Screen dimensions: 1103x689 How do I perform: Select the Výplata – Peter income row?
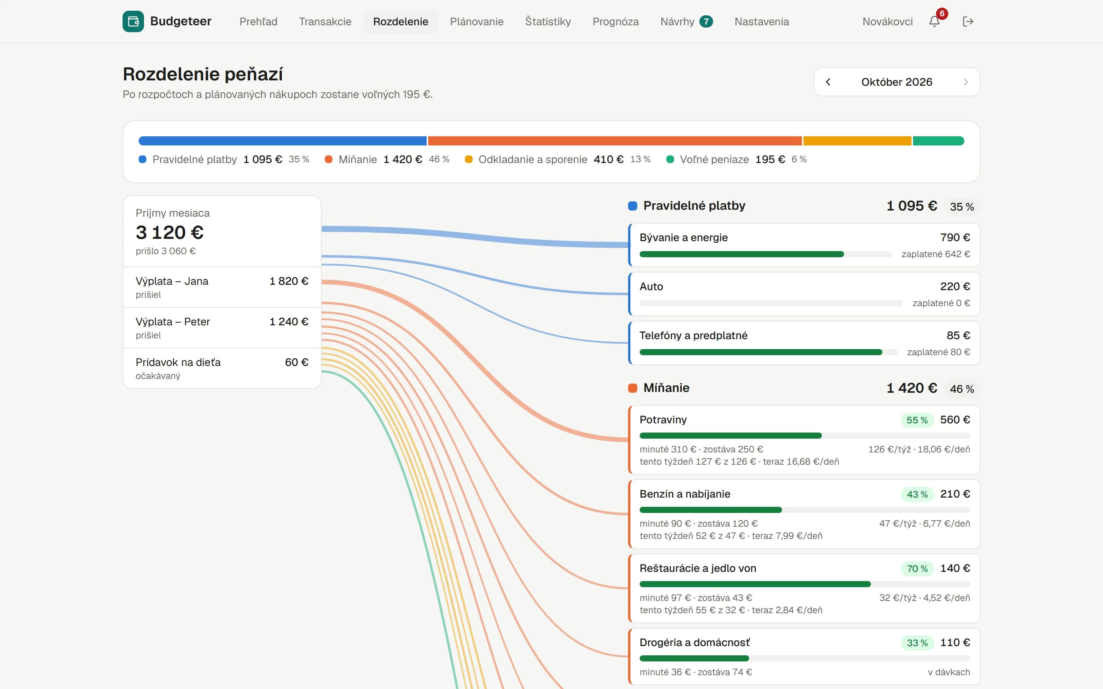tap(222, 328)
